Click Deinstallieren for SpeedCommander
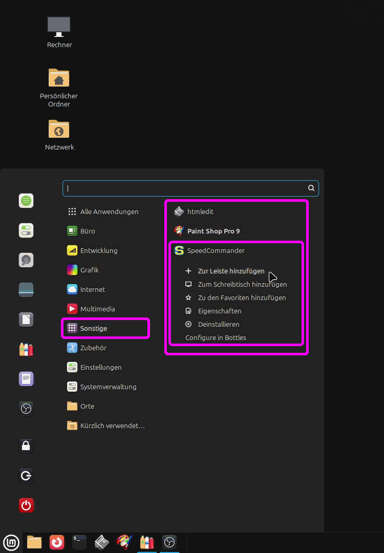The width and height of the screenshot is (384, 553). tap(219, 324)
